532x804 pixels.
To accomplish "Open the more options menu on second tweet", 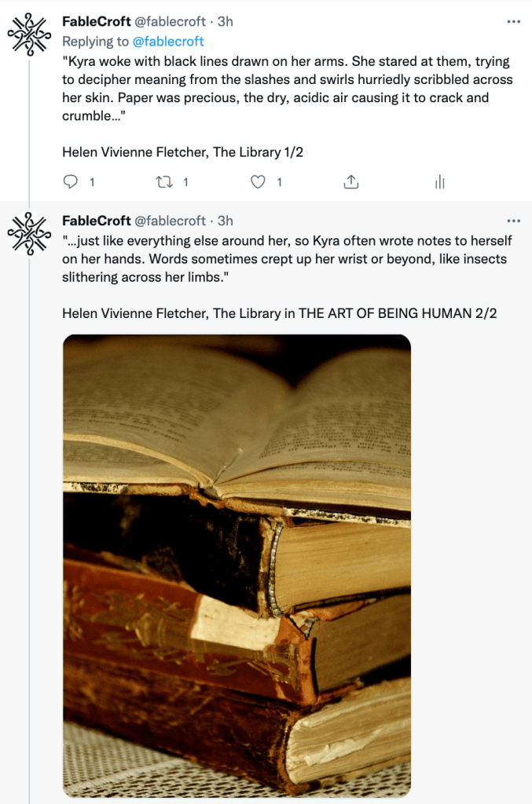I will pos(513,221).
